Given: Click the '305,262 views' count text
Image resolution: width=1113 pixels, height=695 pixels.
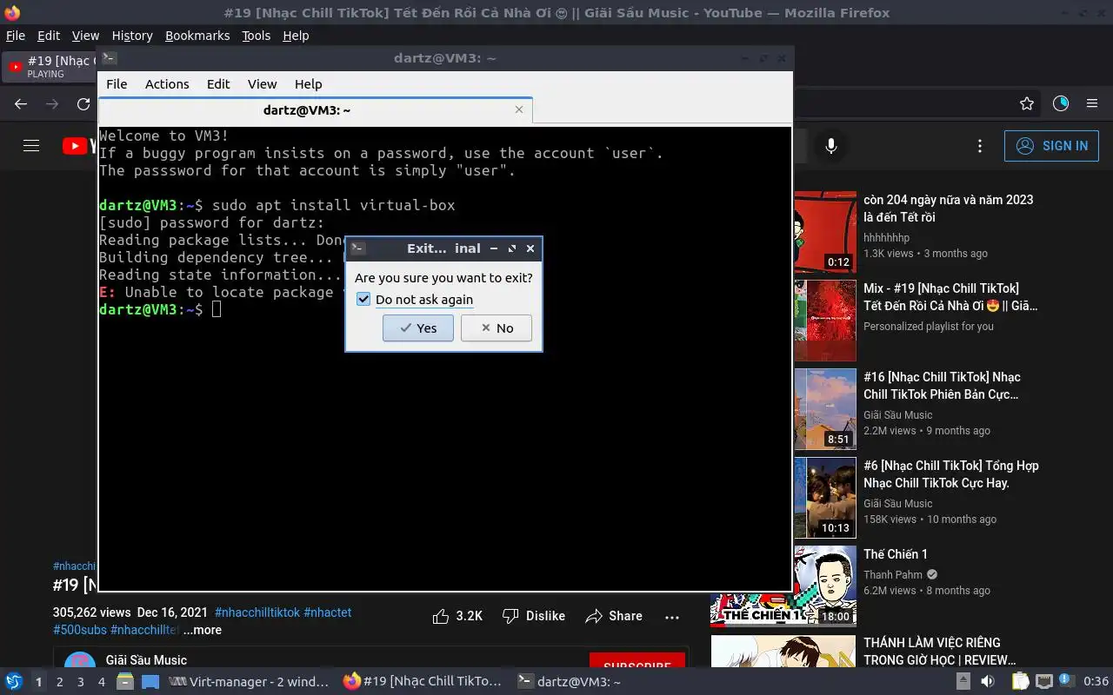Looking at the screenshot, I should pyautogui.click(x=91, y=612).
